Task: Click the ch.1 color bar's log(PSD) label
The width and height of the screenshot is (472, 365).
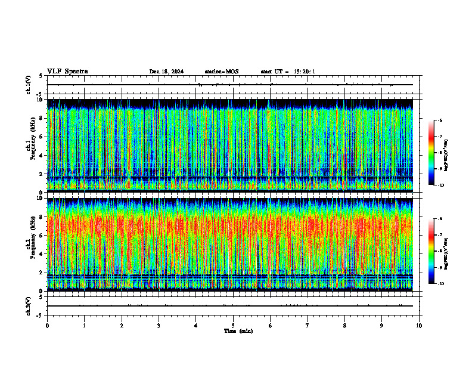Action: point(446,156)
